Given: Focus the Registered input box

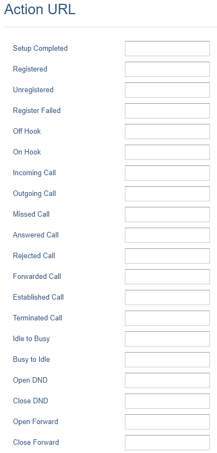Looking at the screenshot, I should (x=167, y=69).
